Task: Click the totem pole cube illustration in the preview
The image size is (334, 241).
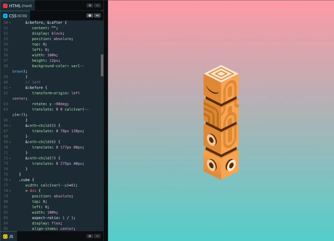Action: click(221, 122)
